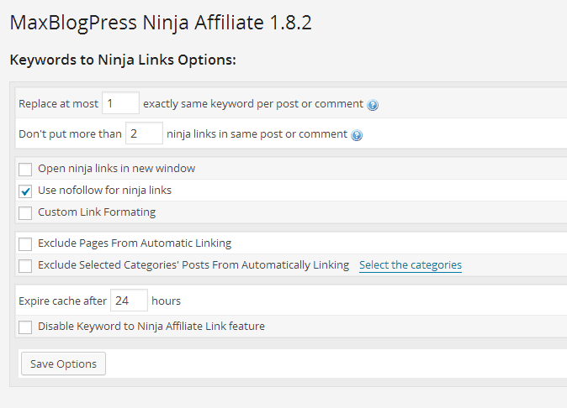The image size is (567, 408).
Task: Focus the Don't put more than field
Action: (x=144, y=133)
